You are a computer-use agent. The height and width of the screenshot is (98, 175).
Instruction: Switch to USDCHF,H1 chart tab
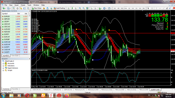37,90
